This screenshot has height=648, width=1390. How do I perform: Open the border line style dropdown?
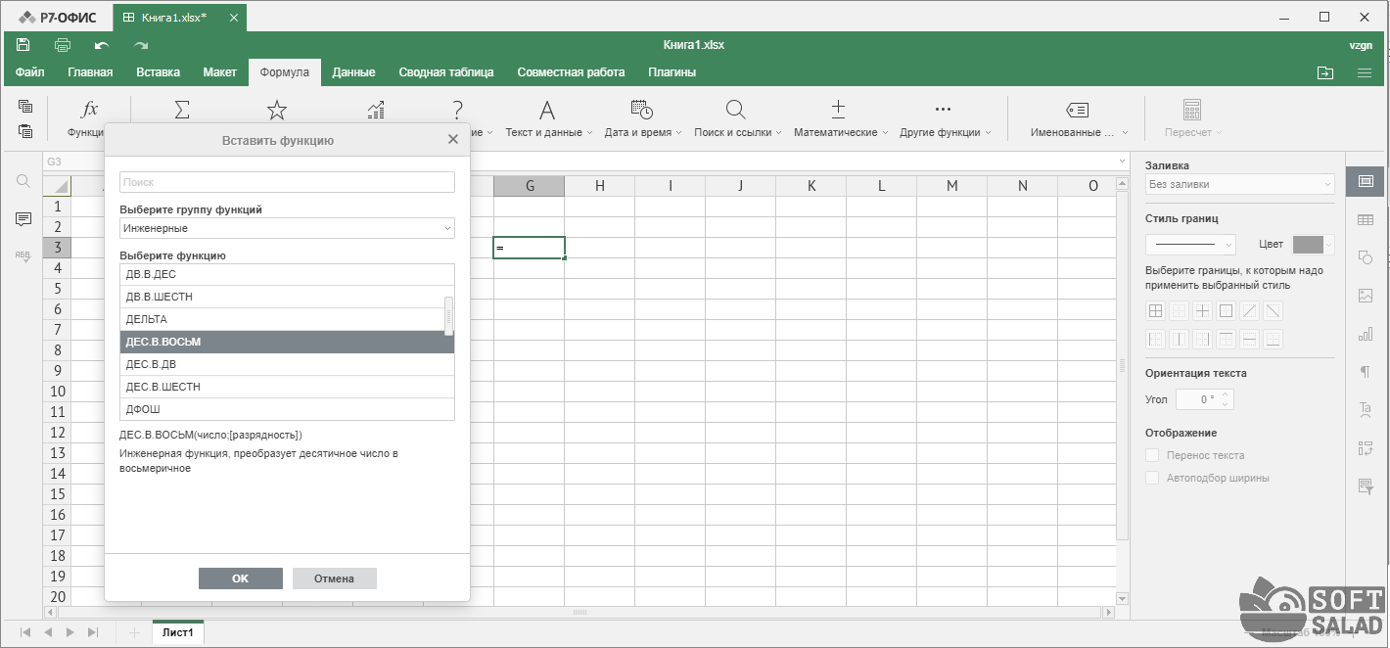point(1191,245)
